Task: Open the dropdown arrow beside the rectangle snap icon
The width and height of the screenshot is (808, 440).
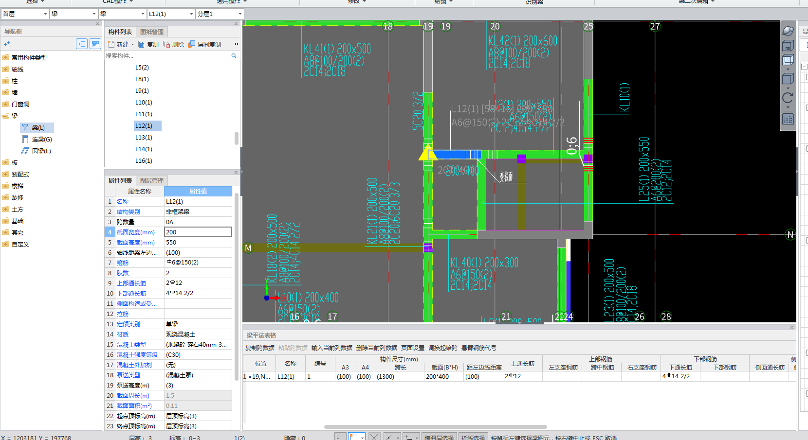Action: pos(362,438)
